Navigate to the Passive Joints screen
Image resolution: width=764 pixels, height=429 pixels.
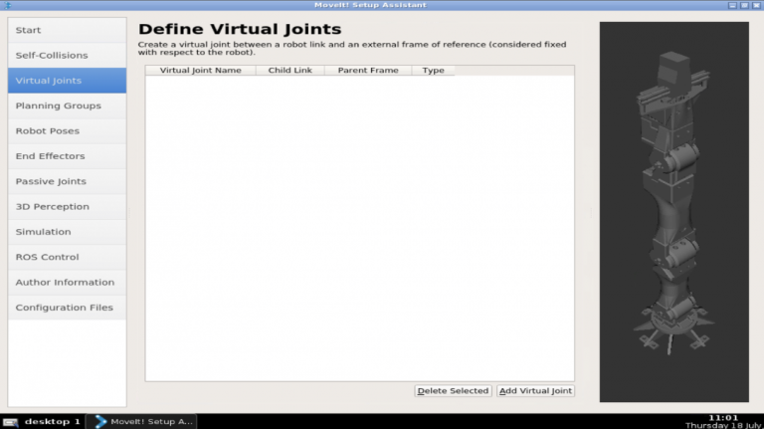coord(67,181)
